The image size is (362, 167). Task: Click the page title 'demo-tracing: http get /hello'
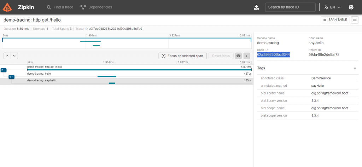[x=32, y=20]
